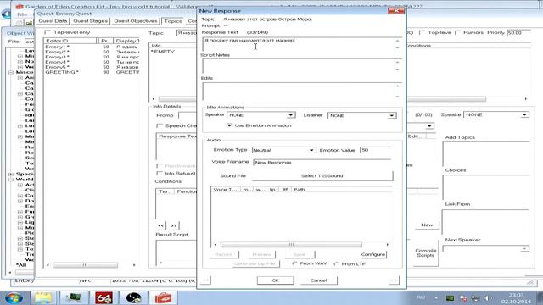Enable Top-level only checkbox

click(48, 32)
